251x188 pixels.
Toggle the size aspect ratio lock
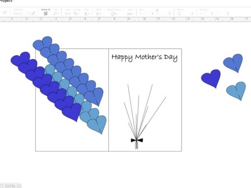click(x=157, y=11)
